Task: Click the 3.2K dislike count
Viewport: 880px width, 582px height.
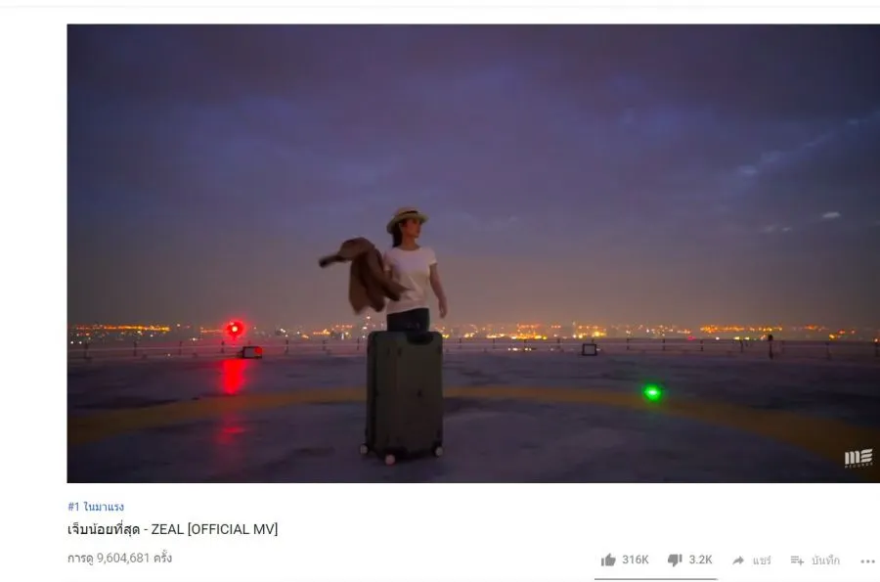Action: (700, 560)
